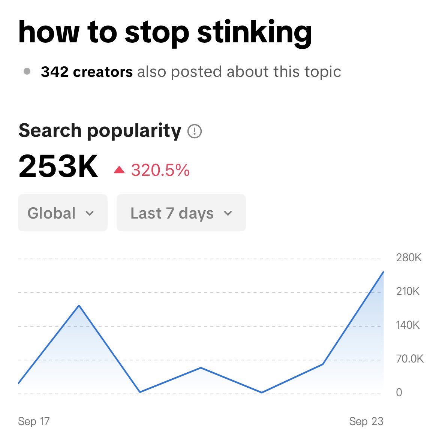Expand the Last 7 days dropdown
Viewport: 442px width, 439px height.
pos(181,213)
